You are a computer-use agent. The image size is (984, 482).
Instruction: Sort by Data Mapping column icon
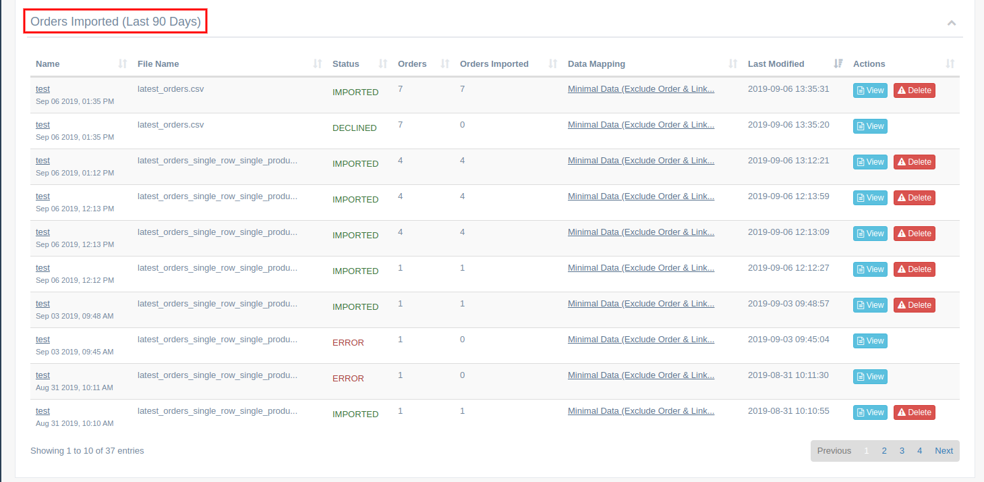(x=733, y=64)
